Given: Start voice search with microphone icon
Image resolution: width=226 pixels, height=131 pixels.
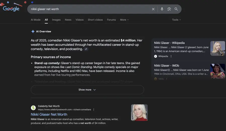Looking at the screenshot, I should tap(162, 9).
